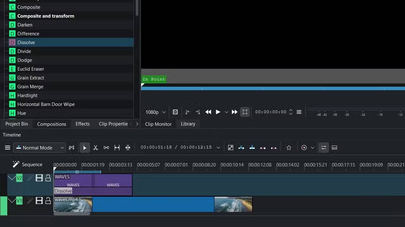
Task: Open the 1080p preview resolution dropdown
Action: [x=155, y=112]
